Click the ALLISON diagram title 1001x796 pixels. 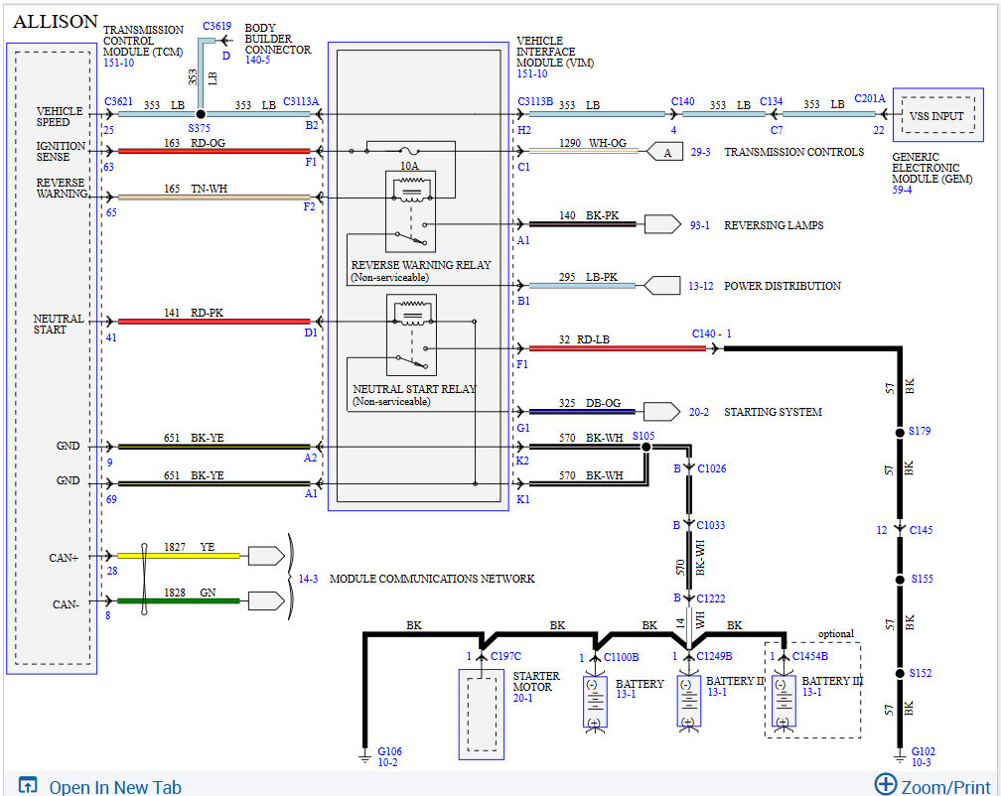point(56,22)
